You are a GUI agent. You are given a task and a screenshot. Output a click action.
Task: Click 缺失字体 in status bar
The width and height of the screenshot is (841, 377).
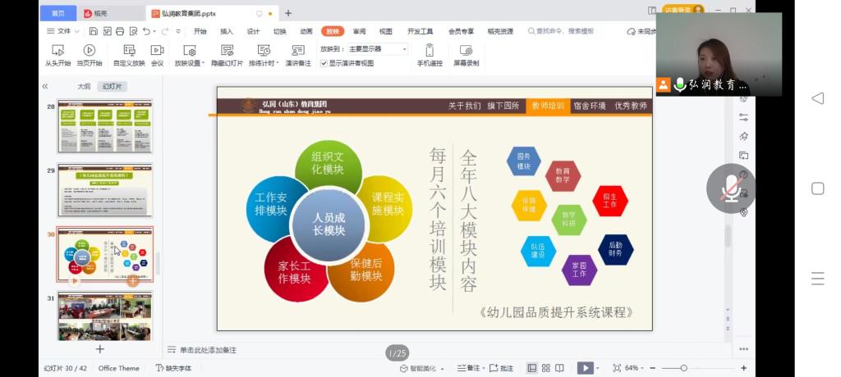point(173,369)
